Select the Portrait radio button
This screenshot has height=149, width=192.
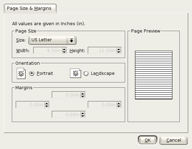32,73
